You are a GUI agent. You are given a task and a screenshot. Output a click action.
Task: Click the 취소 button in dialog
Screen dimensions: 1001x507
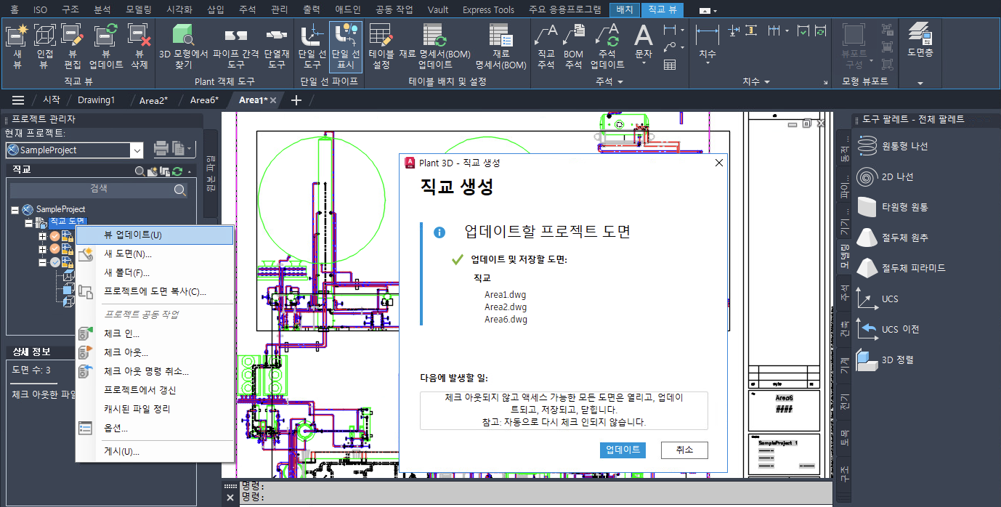684,450
